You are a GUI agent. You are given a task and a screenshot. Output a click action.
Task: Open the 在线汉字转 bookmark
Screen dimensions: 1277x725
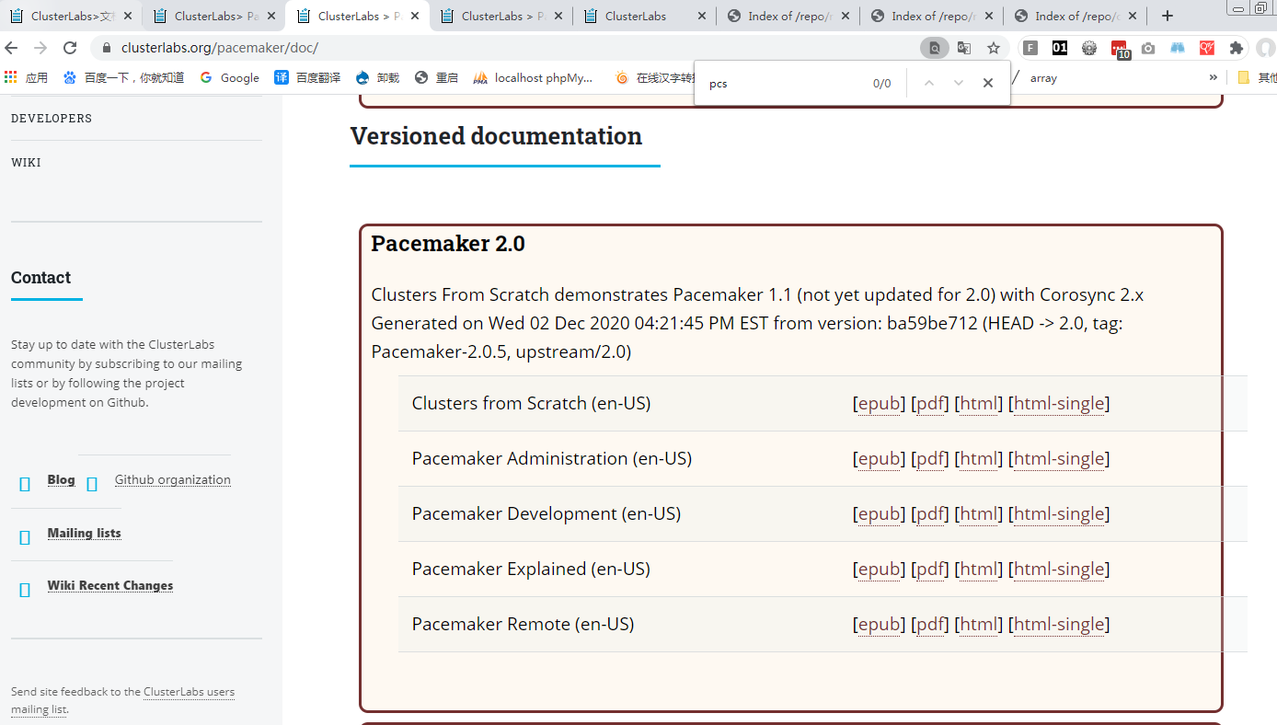click(653, 77)
